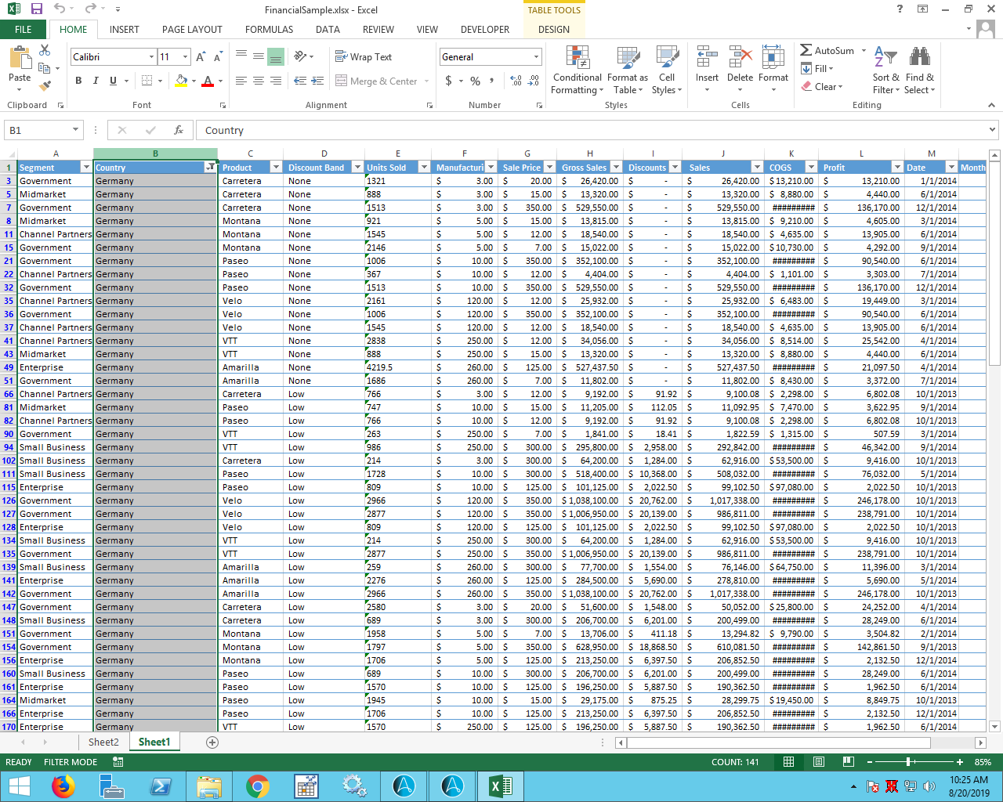Image resolution: width=1003 pixels, height=802 pixels.
Task: Click the zoom slider handle
Action: coord(908,762)
